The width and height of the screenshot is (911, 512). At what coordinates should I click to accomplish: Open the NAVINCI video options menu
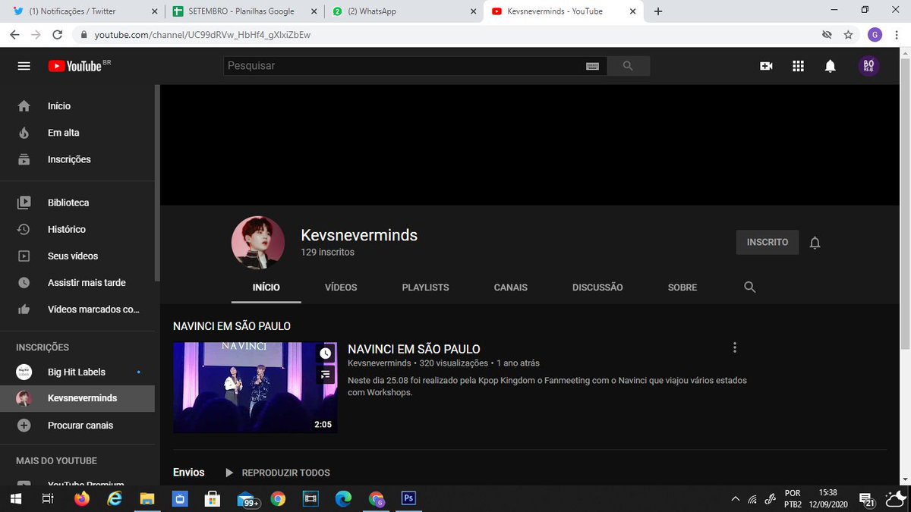pyautogui.click(x=734, y=347)
